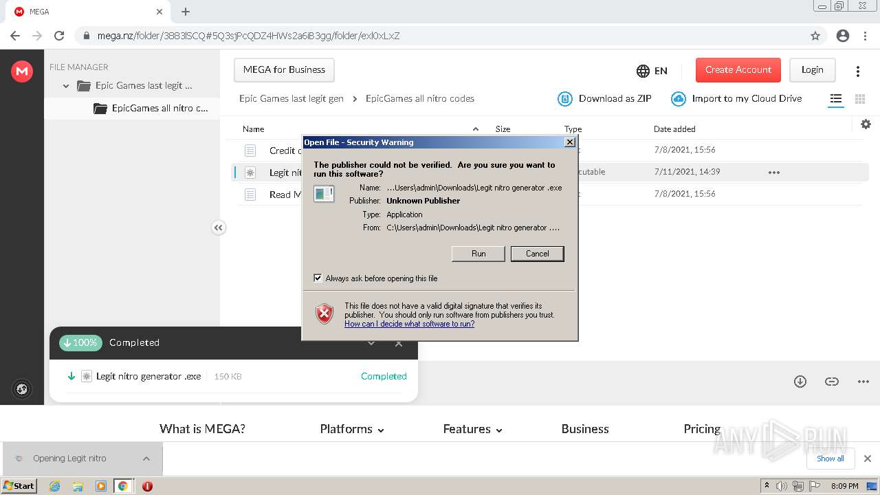Close the transfer panel with X
This screenshot has width=880, height=495.
click(399, 343)
